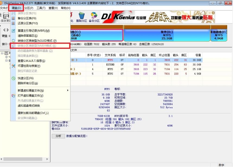Select 虚拟磁盘格式转换
The width and height of the screenshot is (234, 167).
coord(40,106)
